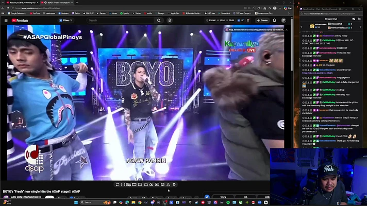Click the video title 'BGYO's Fresh new single'
Screen dimensions: 367x206
click(41, 191)
